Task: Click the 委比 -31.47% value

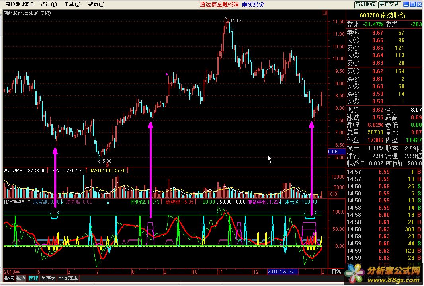Action: 373,24
